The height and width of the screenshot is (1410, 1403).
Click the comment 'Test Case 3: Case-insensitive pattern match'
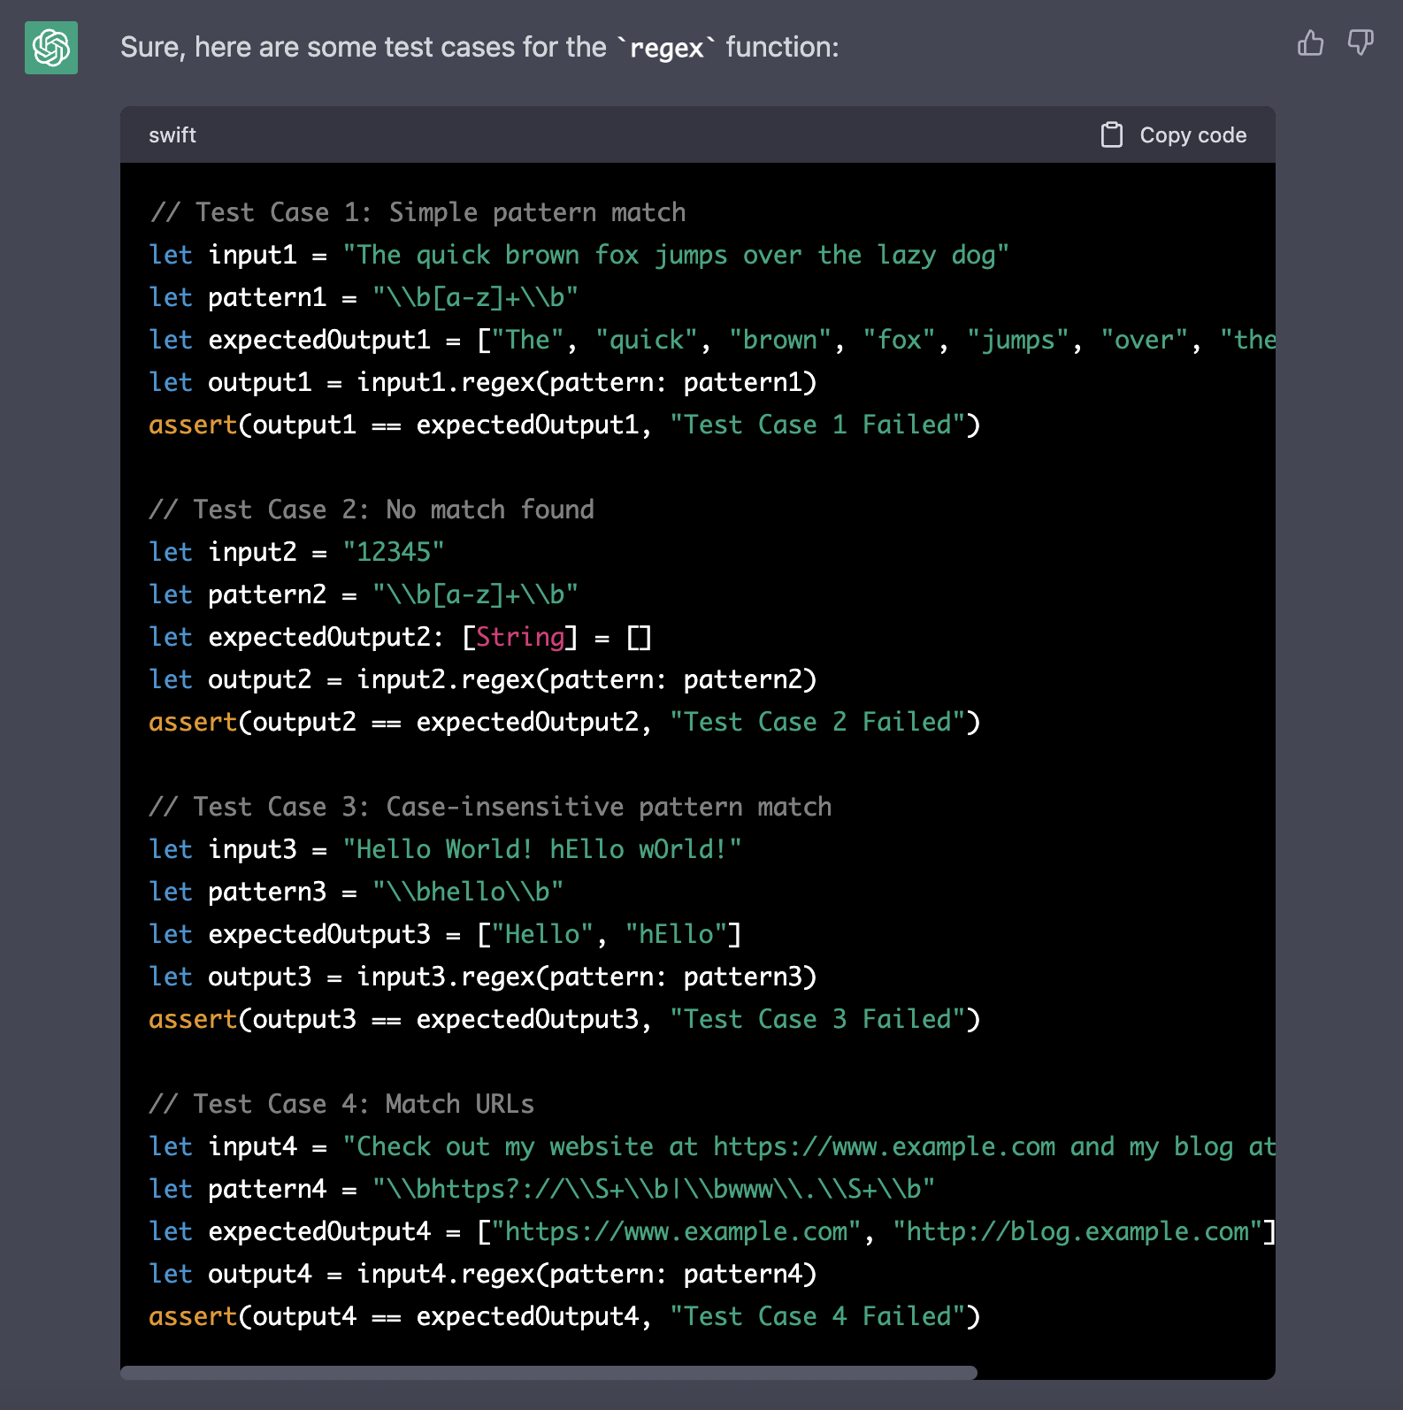point(491,807)
